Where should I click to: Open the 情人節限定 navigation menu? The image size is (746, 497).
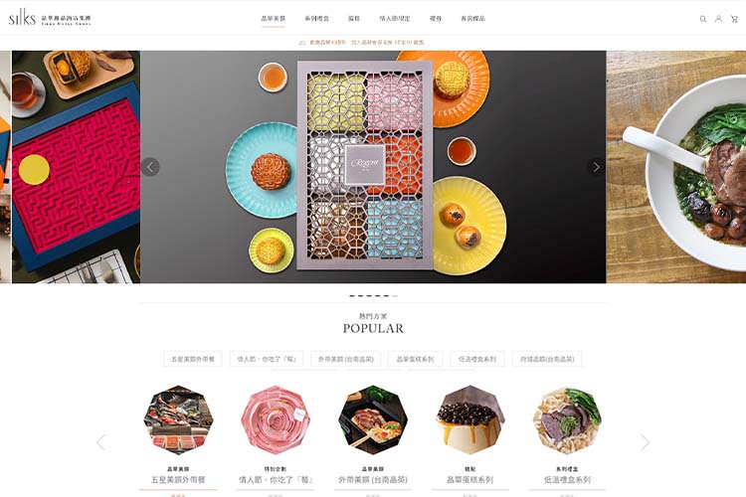coord(395,19)
